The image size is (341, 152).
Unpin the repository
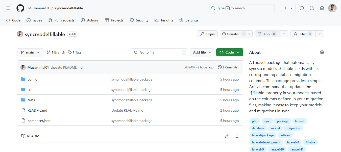[x=207, y=34]
